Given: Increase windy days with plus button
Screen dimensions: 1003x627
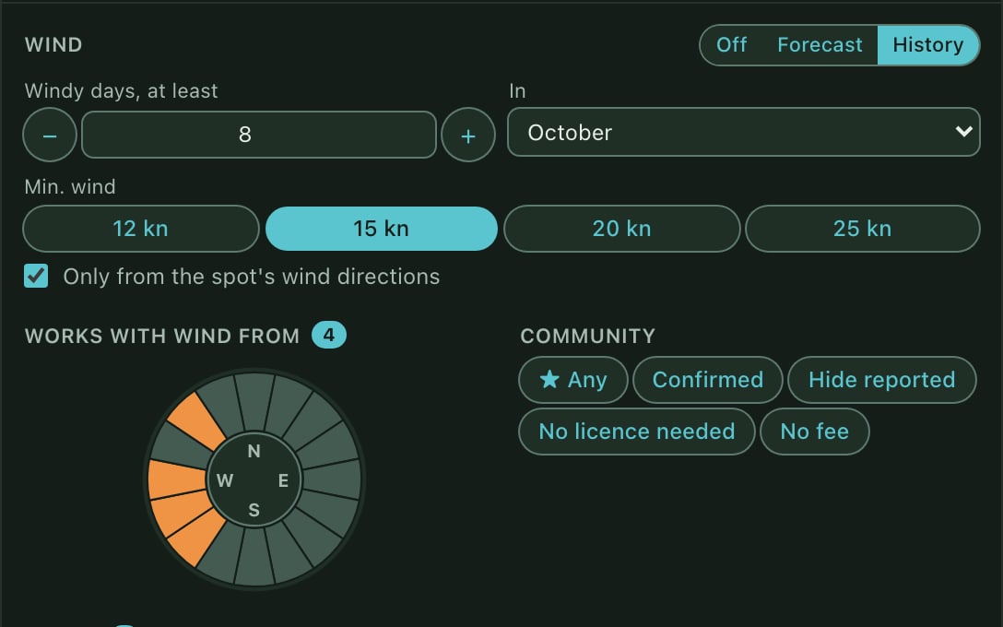Looking at the screenshot, I should (468, 135).
